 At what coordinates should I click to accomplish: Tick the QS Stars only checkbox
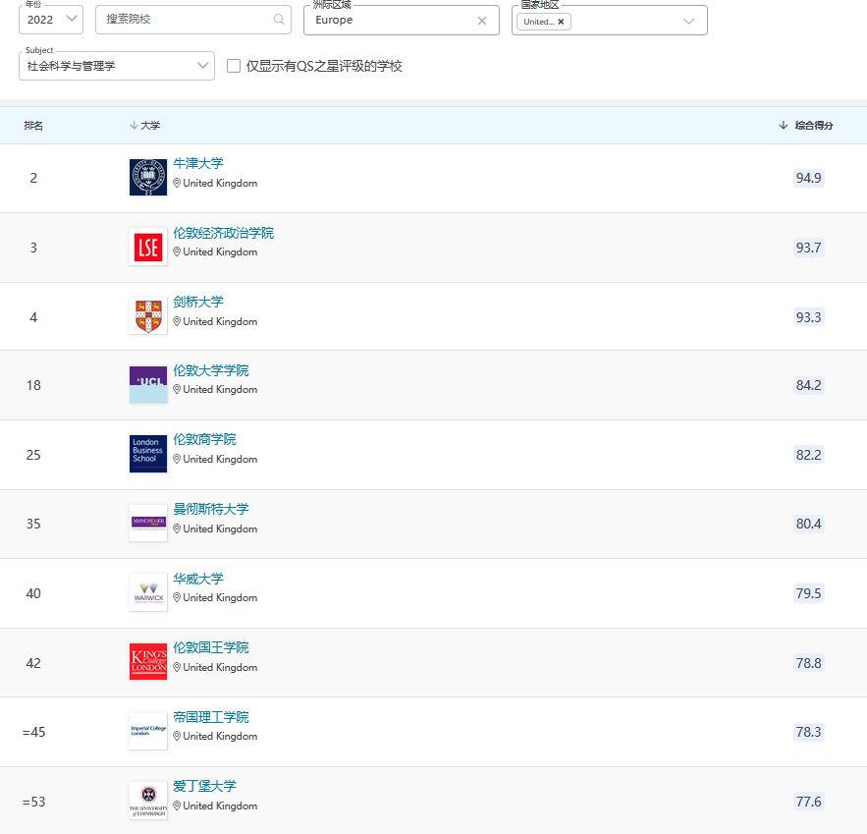(234, 66)
